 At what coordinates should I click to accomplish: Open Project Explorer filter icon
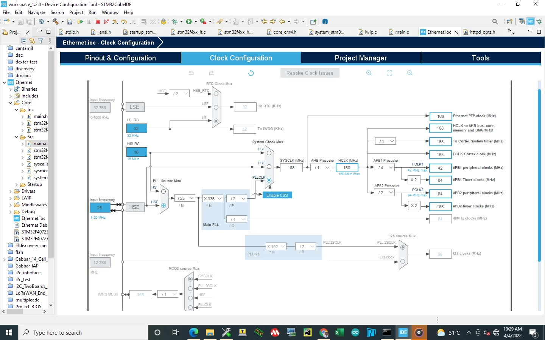40,41
